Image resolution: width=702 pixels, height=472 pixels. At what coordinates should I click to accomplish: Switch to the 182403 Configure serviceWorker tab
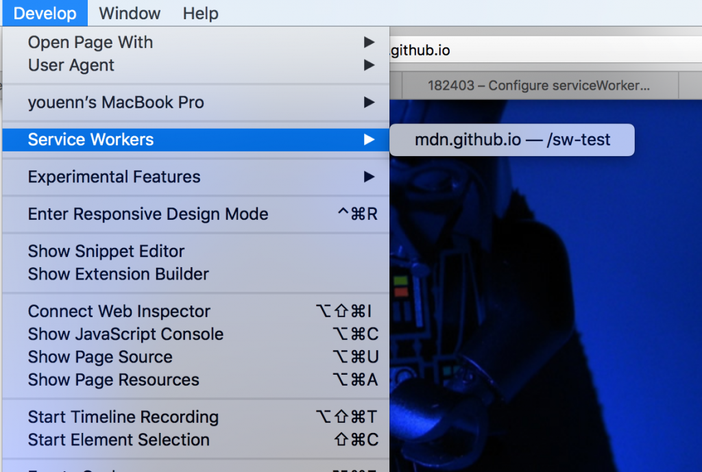pos(533,86)
